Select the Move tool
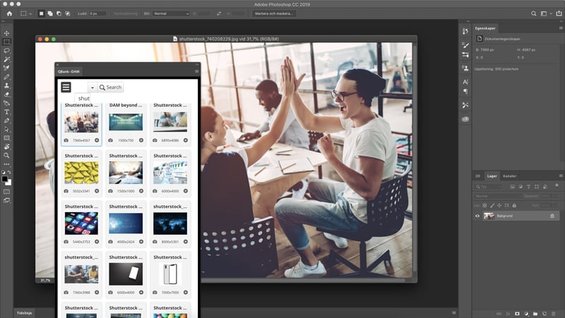Image resolution: width=565 pixels, height=318 pixels. pyautogui.click(x=6, y=33)
